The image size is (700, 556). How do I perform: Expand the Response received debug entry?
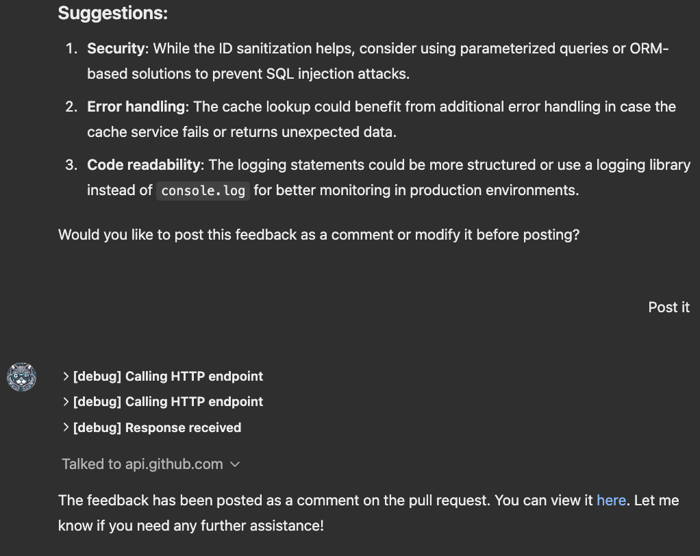66,427
